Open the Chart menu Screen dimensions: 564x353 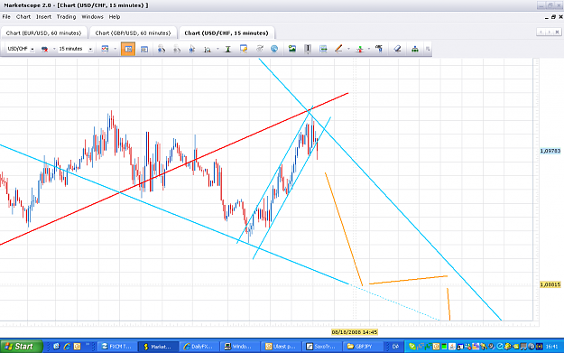tap(23, 17)
